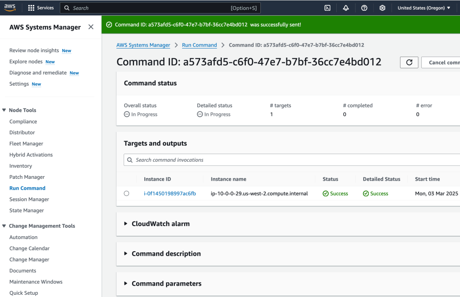460x297 pixels.
Task: Open the Services grid menu
Action: click(x=40, y=8)
